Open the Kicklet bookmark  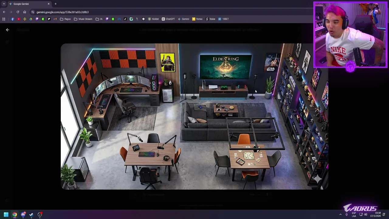[153, 19]
